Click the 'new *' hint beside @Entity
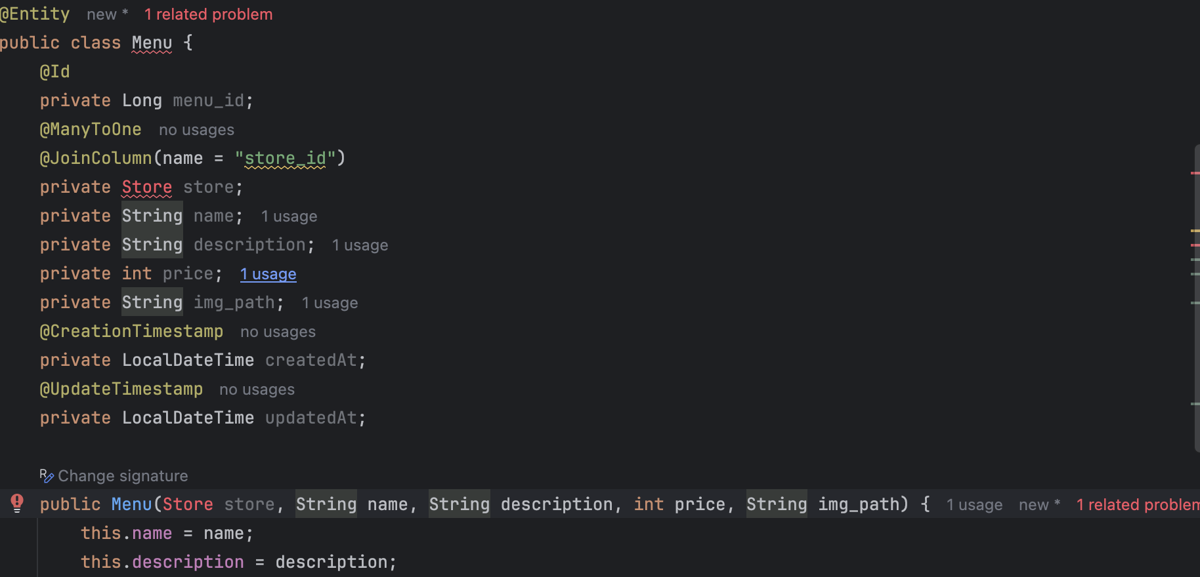 click(108, 14)
